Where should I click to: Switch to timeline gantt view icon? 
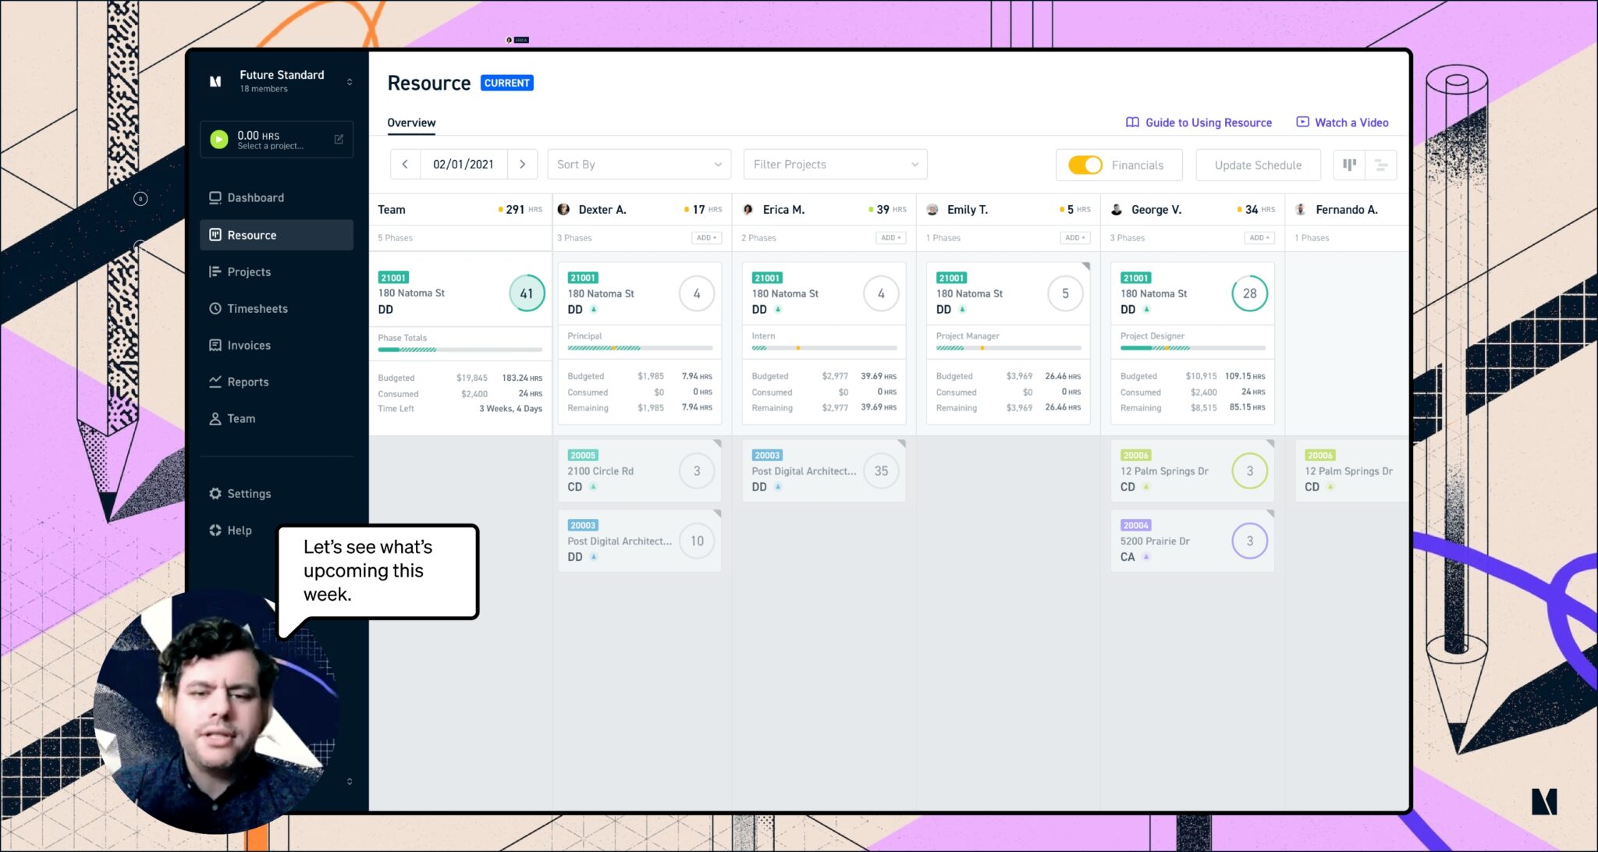click(x=1380, y=165)
